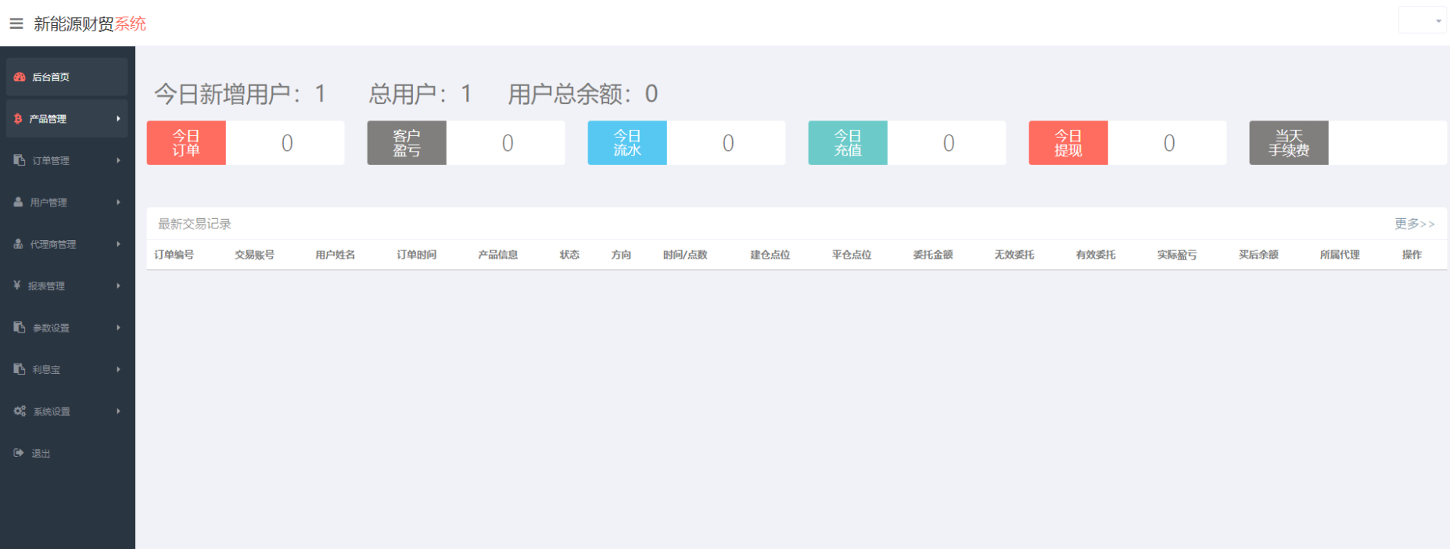Click the 订单时间 column header
1450x549 pixels.
[x=417, y=255]
